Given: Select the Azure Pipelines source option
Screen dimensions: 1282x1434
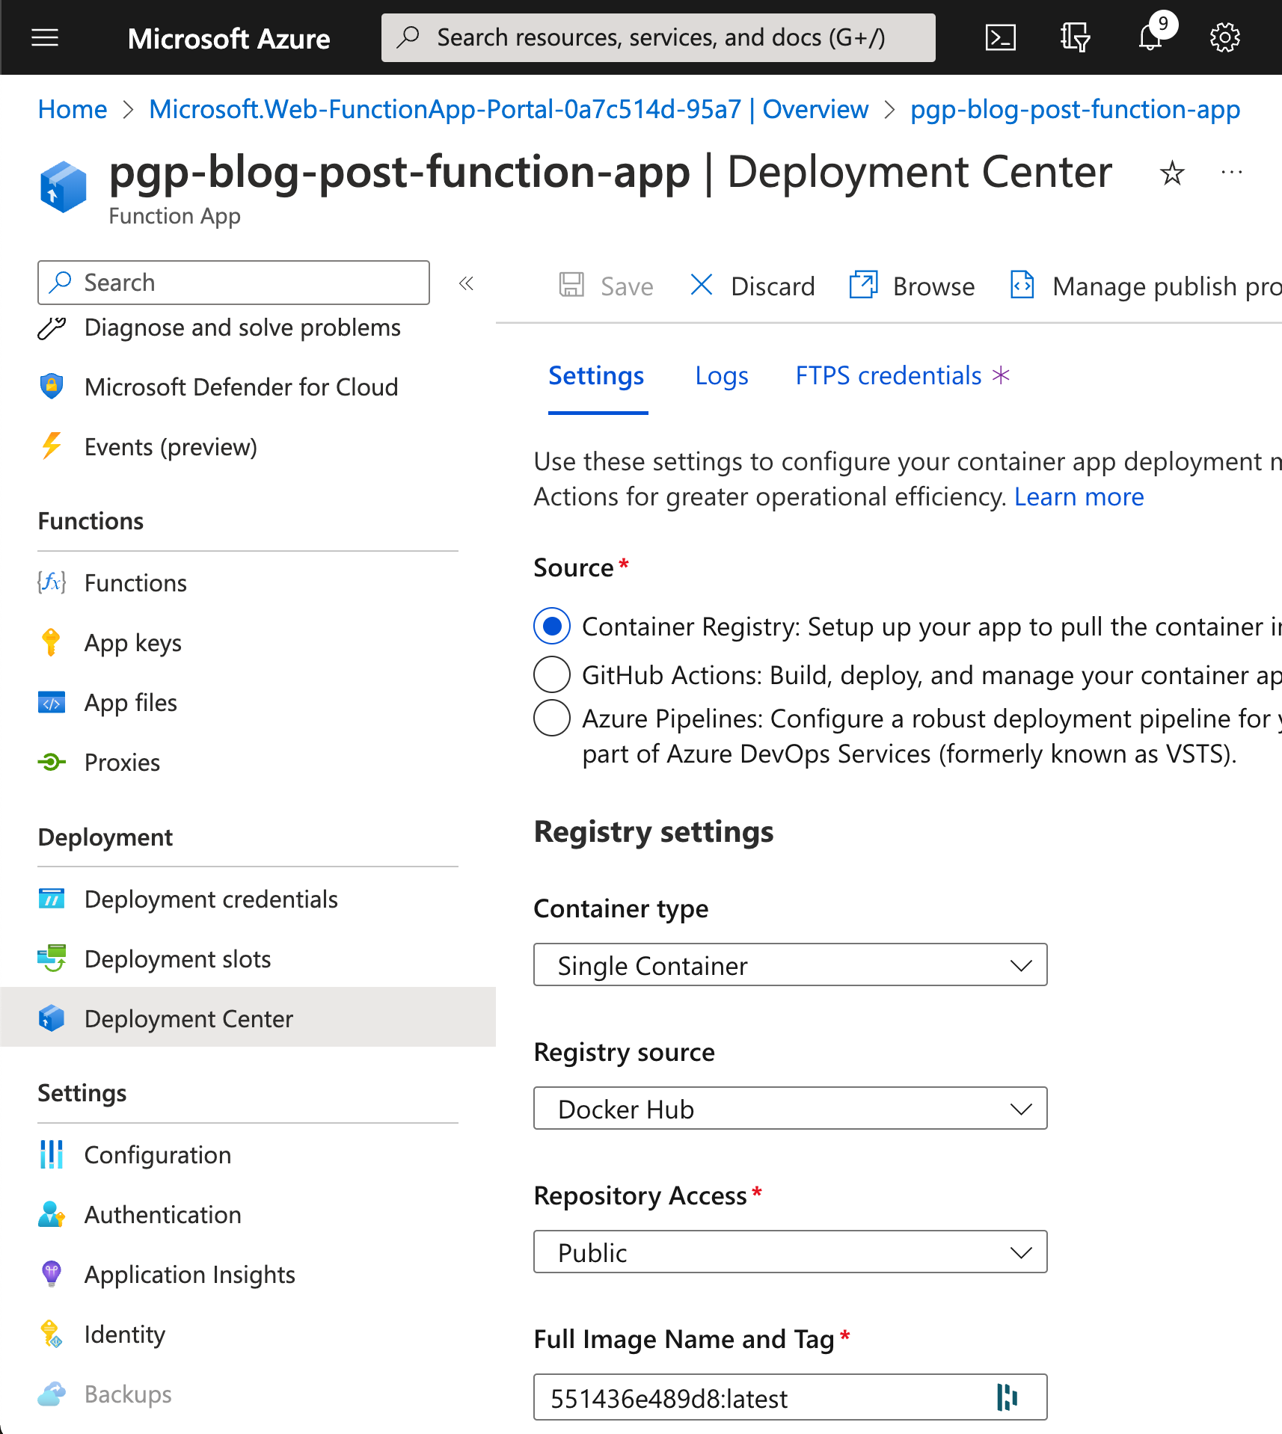Looking at the screenshot, I should pyautogui.click(x=551, y=718).
